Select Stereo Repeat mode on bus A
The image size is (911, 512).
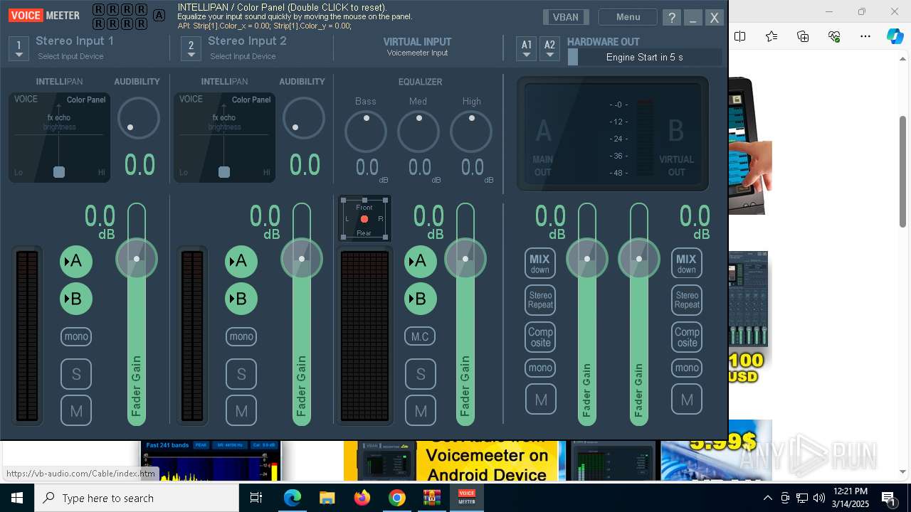click(x=540, y=300)
